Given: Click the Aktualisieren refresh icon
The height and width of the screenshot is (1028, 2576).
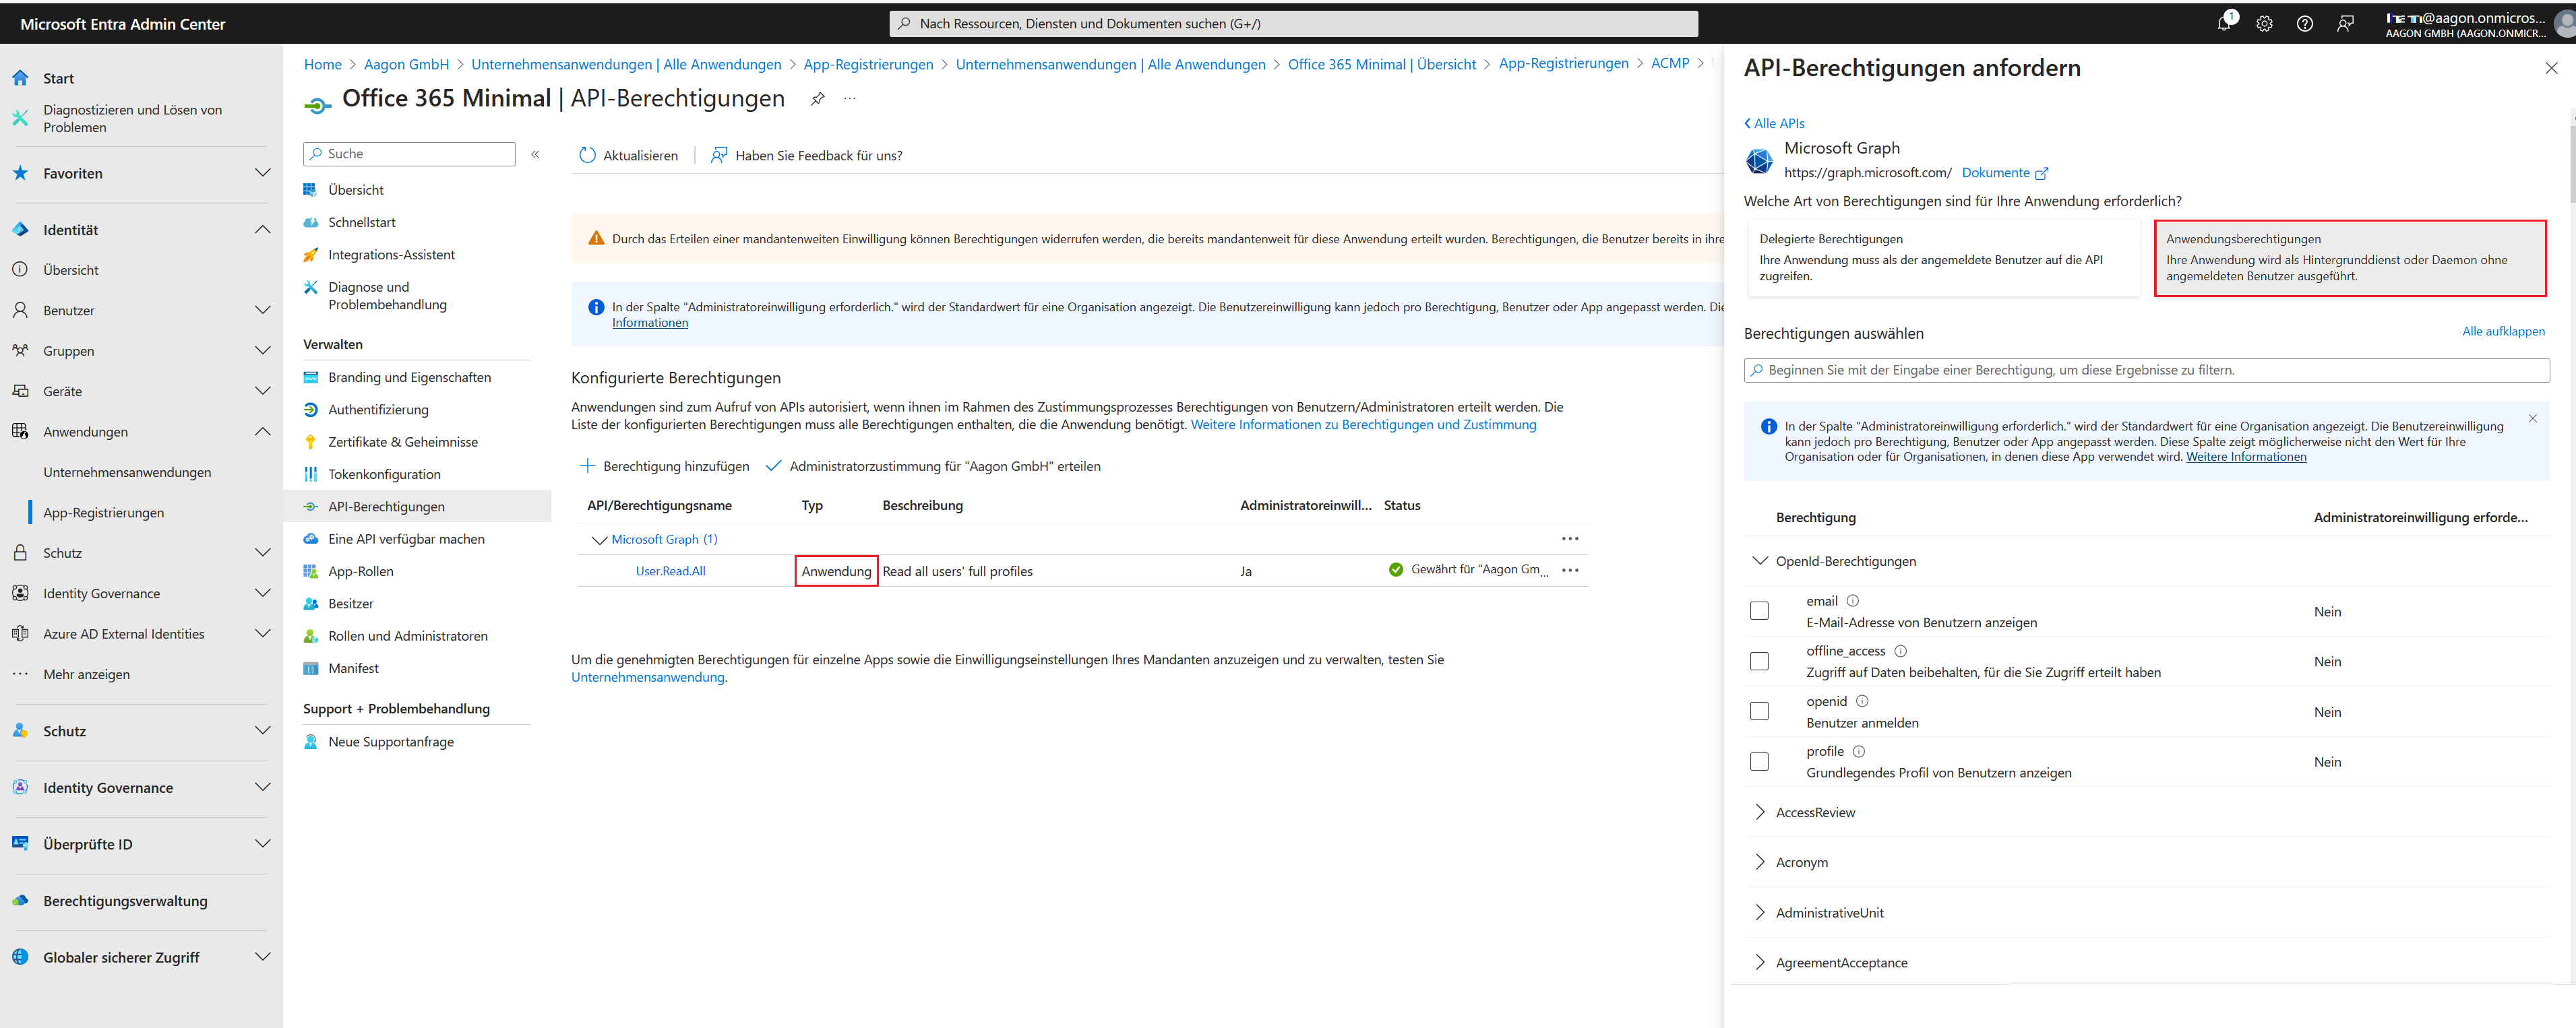Looking at the screenshot, I should coord(588,155).
